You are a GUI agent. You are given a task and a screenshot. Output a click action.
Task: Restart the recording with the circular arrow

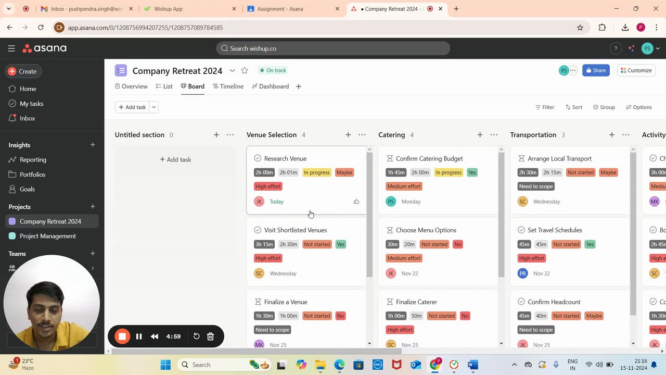(x=197, y=336)
